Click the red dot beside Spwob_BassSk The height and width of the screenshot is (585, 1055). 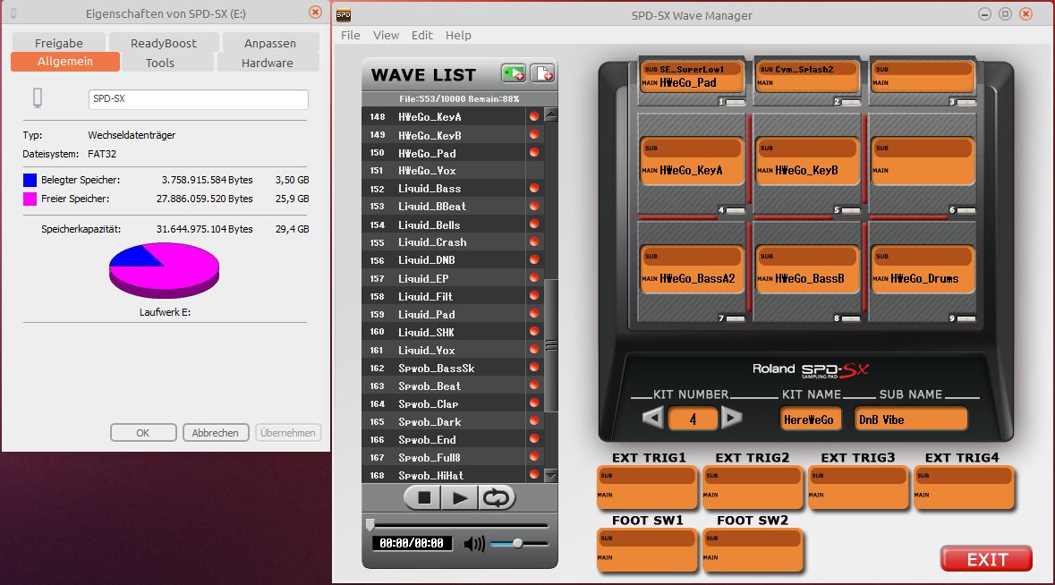(534, 368)
